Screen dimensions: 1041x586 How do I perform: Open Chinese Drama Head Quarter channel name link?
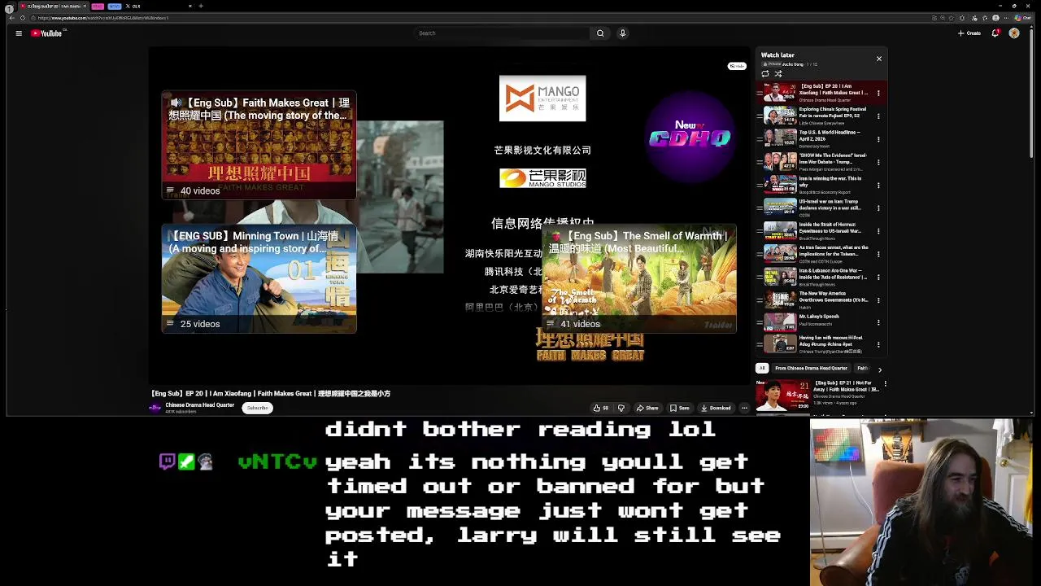[x=199, y=405]
